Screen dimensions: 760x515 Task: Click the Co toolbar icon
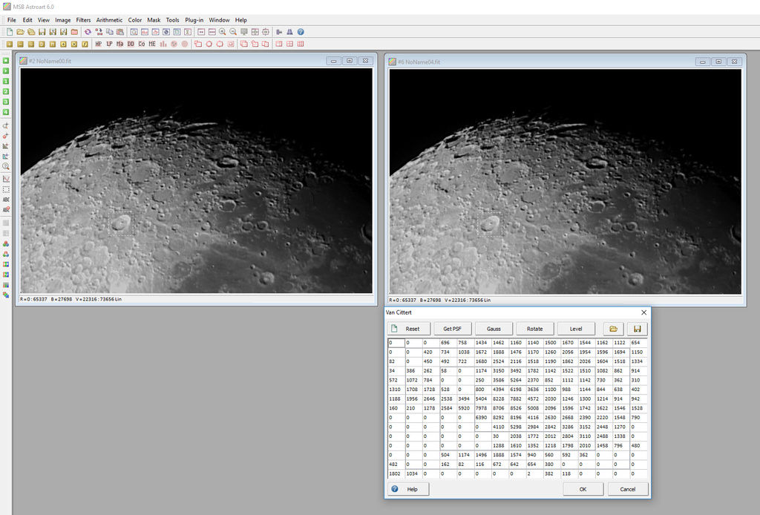click(x=142, y=44)
